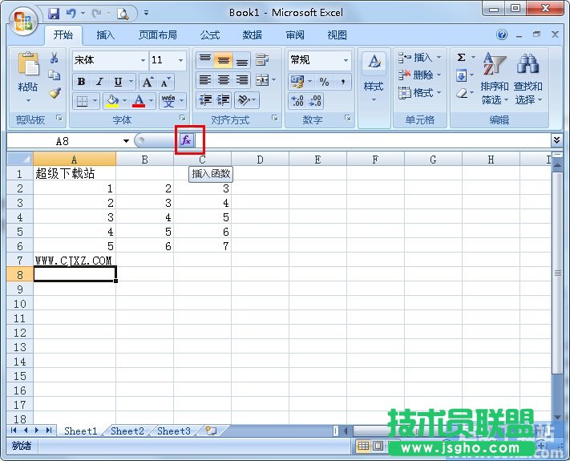Screen dimensions: 570x461
Task: Align text to top of cell
Action: pyautogui.click(x=205, y=60)
